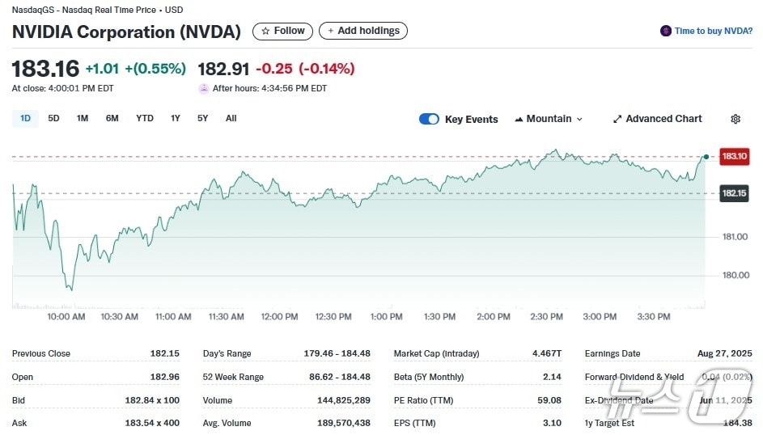Open chart settings gear icon
763x435 pixels.
click(735, 119)
